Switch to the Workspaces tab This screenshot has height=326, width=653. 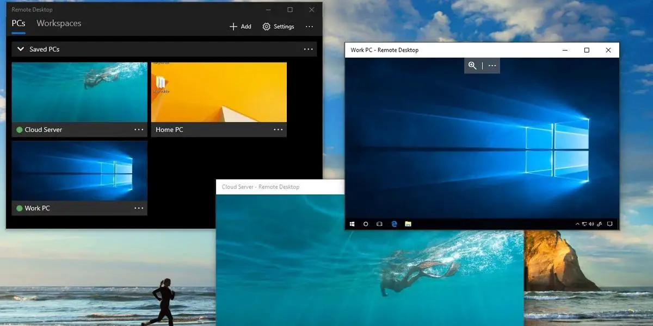[59, 23]
